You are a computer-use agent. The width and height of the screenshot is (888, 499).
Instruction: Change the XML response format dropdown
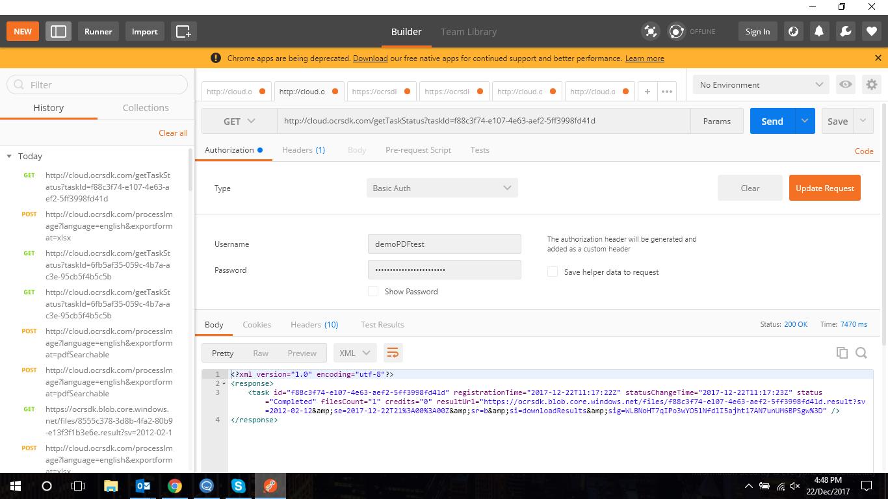[354, 353]
